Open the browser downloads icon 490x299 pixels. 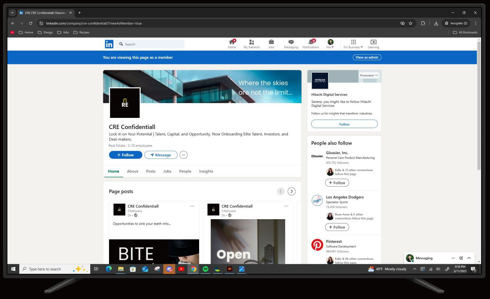coord(436,23)
